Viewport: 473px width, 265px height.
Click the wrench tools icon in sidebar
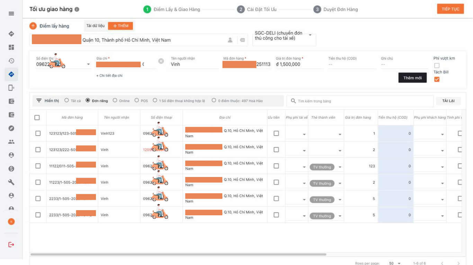11,182
